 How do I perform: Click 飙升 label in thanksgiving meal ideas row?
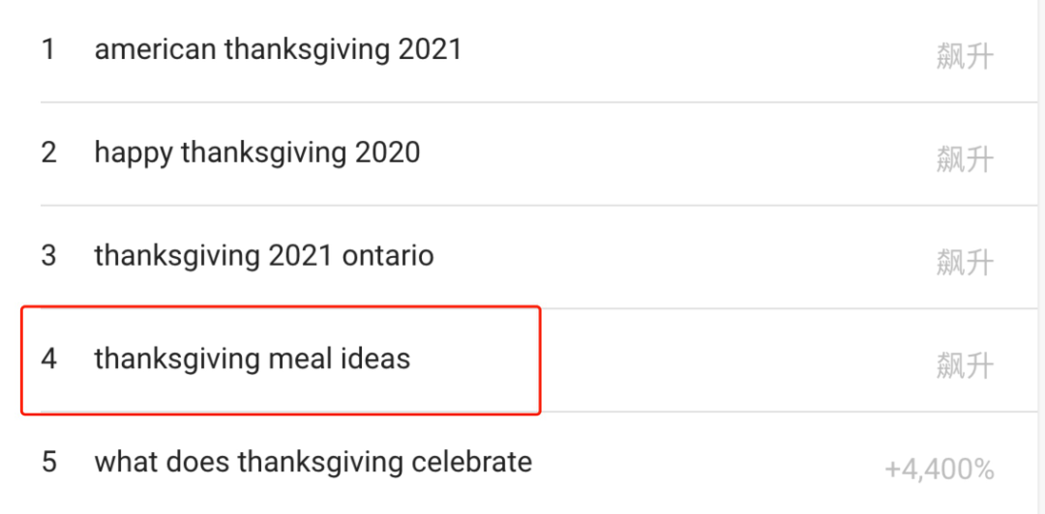coord(965,365)
